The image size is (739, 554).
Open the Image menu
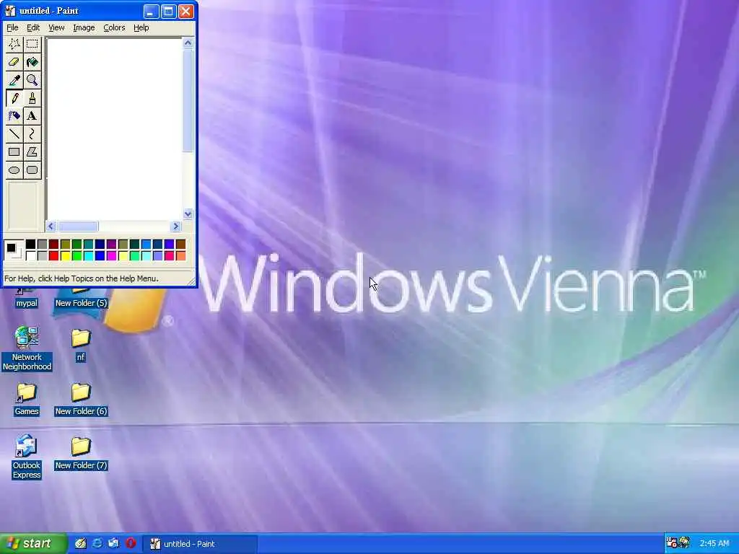coord(84,28)
